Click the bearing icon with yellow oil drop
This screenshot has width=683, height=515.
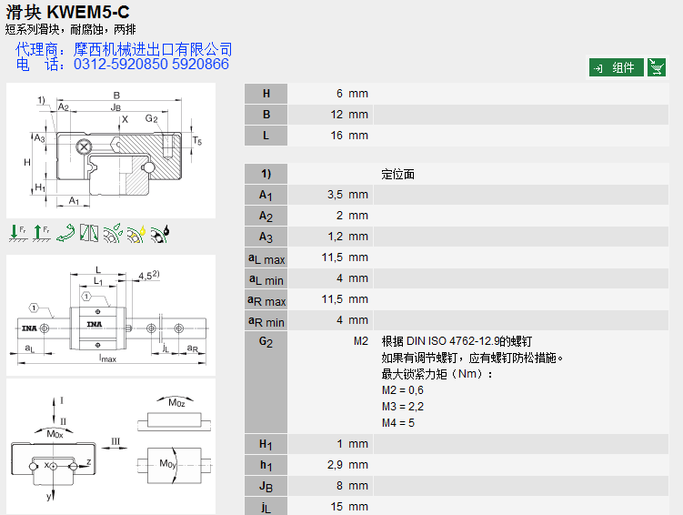point(136,233)
